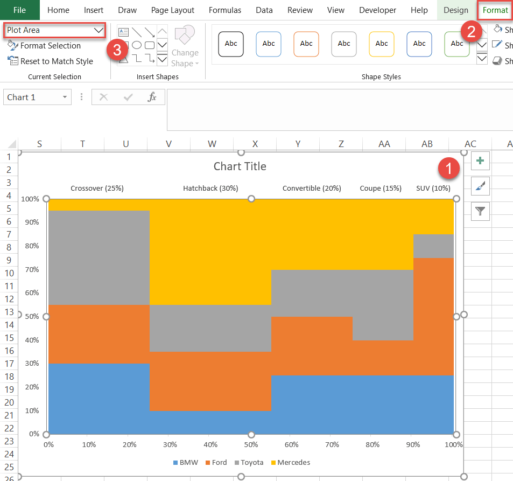The width and height of the screenshot is (513, 481).
Task: Click into the formula bar field
Action: [340, 110]
